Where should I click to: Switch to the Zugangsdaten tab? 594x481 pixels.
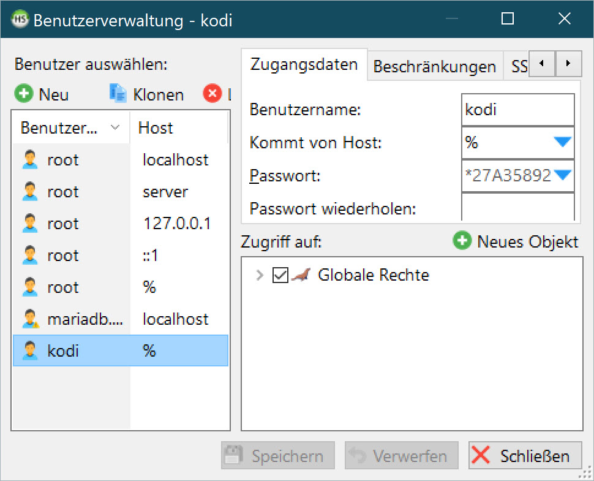click(x=304, y=64)
